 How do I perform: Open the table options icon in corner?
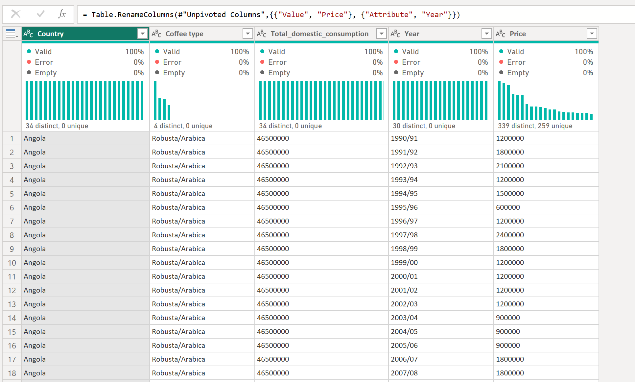tap(12, 34)
